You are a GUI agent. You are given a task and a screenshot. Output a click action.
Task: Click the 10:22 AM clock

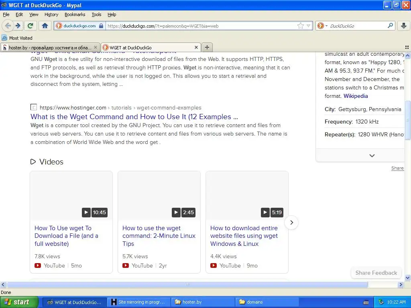(396, 302)
